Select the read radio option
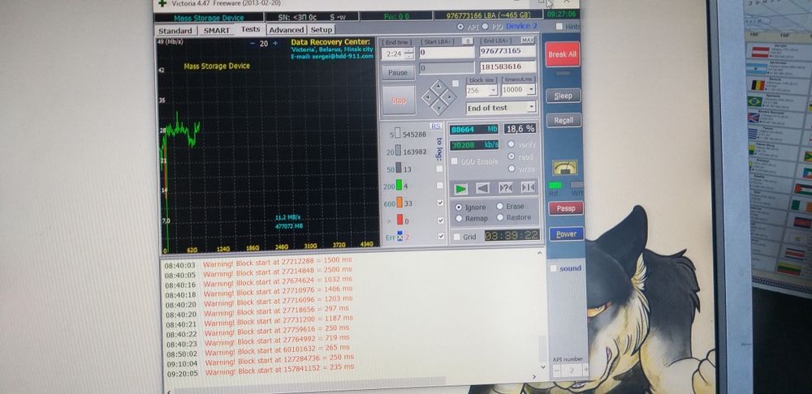This screenshot has width=812, height=394. click(512, 156)
